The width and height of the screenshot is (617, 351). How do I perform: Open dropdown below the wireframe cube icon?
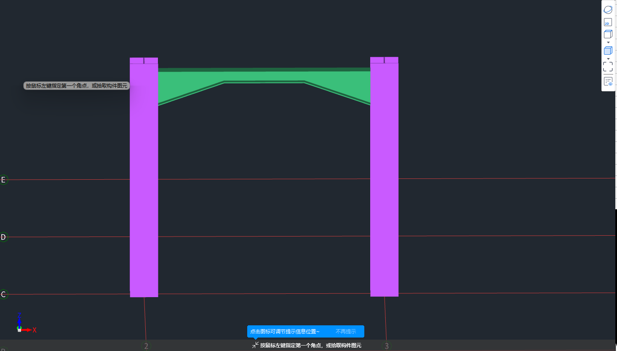point(608,43)
